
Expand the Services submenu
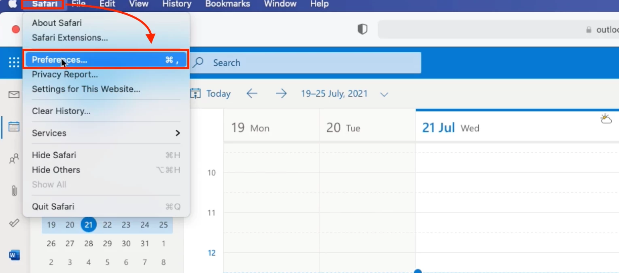click(106, 133)
